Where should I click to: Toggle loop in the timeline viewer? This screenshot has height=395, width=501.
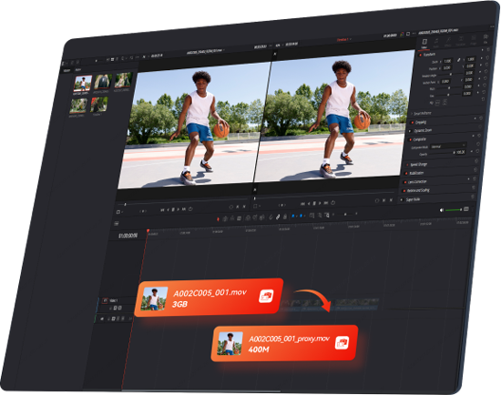point(332,202)
